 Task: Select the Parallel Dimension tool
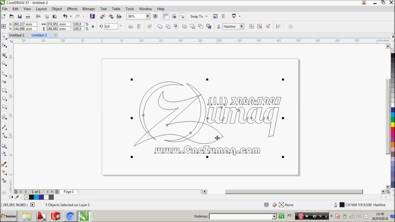pyautogui.click(x=4, y=127)
